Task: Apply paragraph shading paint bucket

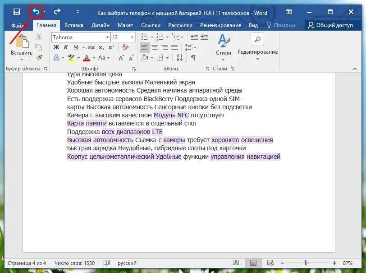Action: (145, 58)
